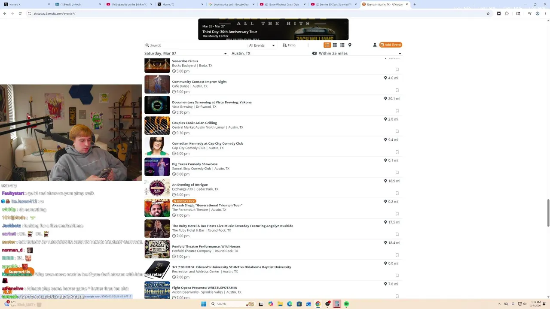Open browser extensions puzzle icon

pos(507,13)
